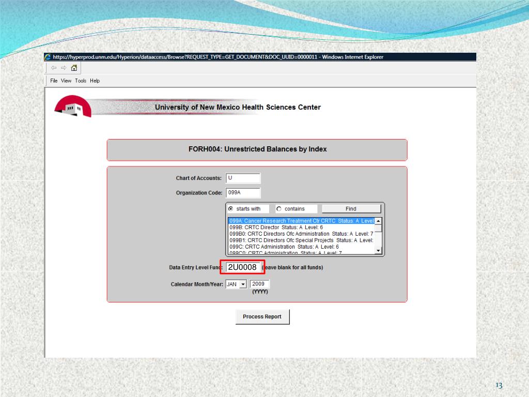Open the View menu
The width and height of the screenshot is (529, 397).
click(x=66, y=81)
